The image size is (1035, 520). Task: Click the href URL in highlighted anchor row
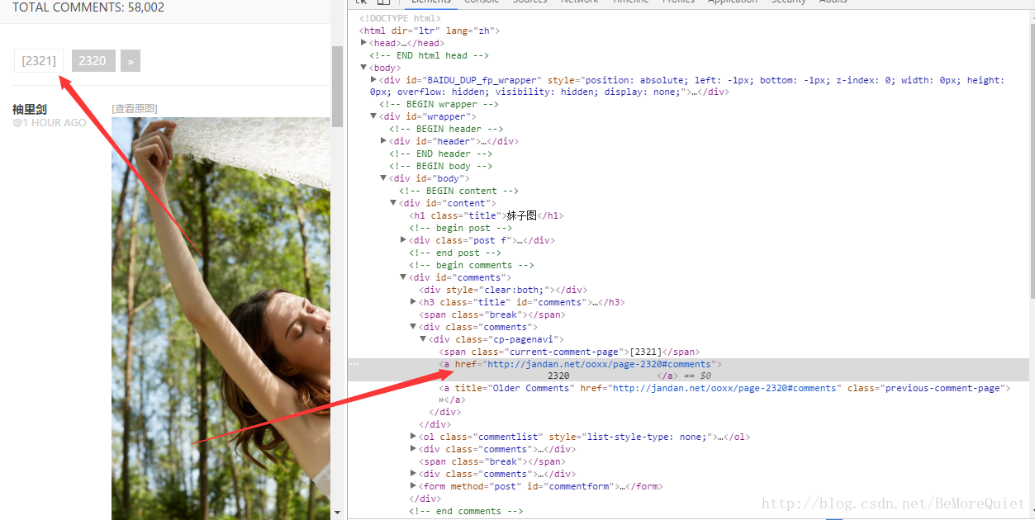tap(599, 364)
